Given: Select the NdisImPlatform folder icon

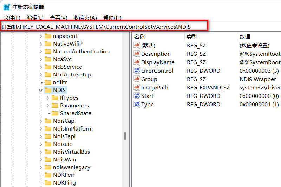Looking at the screenshot, I should tap(48, 128).
